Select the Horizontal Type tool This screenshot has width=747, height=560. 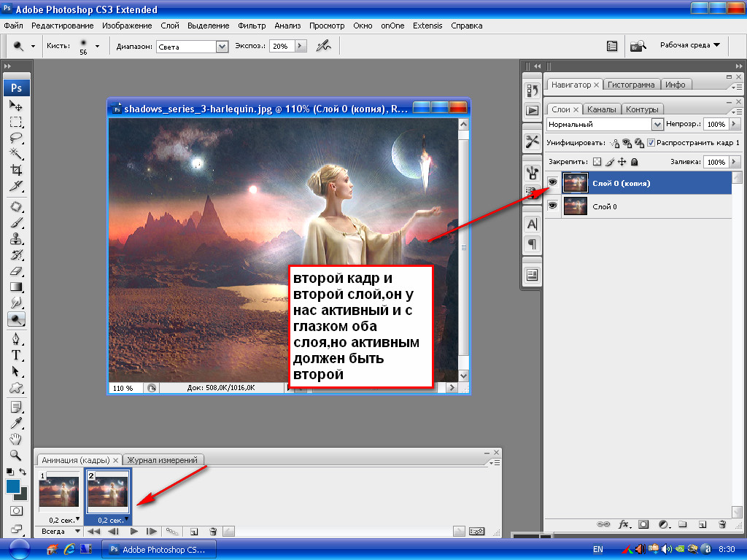click(16, 355)
